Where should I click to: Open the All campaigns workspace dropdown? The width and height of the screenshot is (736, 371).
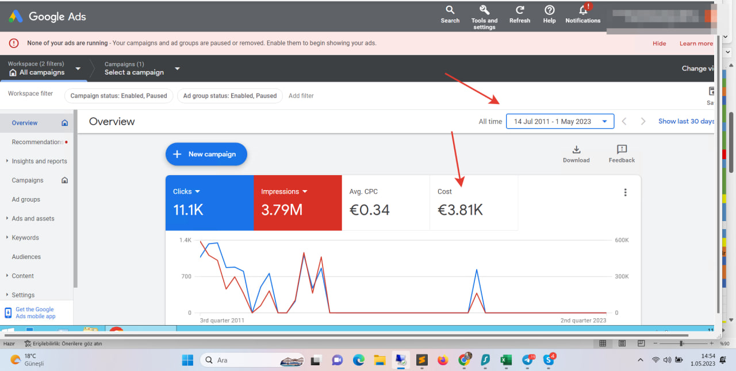pos(43,68)
